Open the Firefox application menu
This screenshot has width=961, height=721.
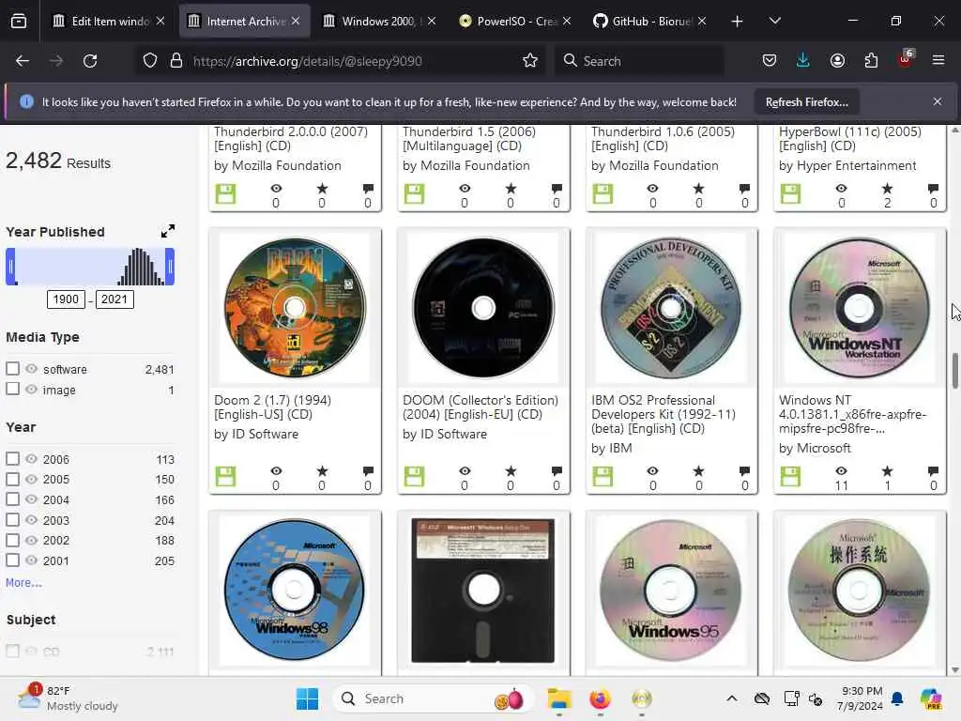click(x=938, y=60)
